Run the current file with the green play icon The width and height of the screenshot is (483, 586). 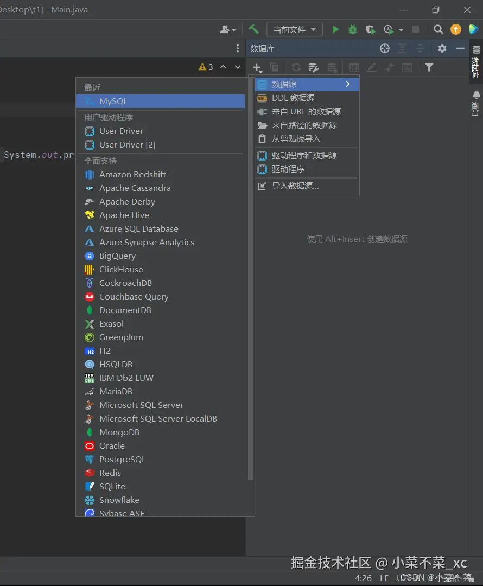[x=335, y=29]
